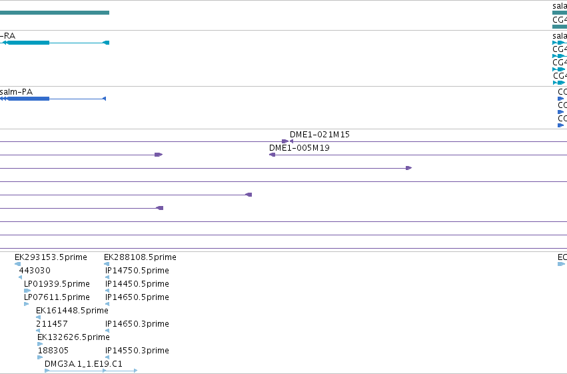
Task: Select the left-pointing arrowhead of DME1-005M19
Action: 272,155
